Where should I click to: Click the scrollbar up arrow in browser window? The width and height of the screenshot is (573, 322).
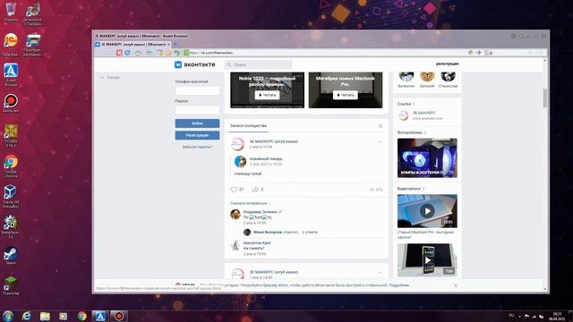(545, 61)
